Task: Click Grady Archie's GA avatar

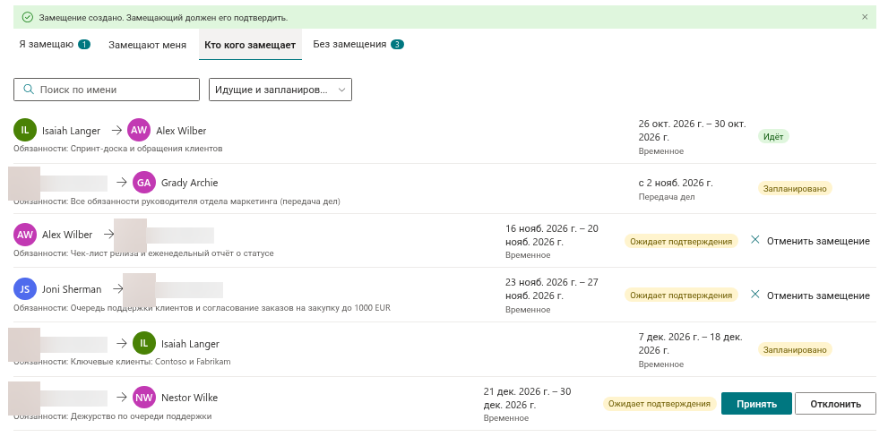Action: (144, 183)
